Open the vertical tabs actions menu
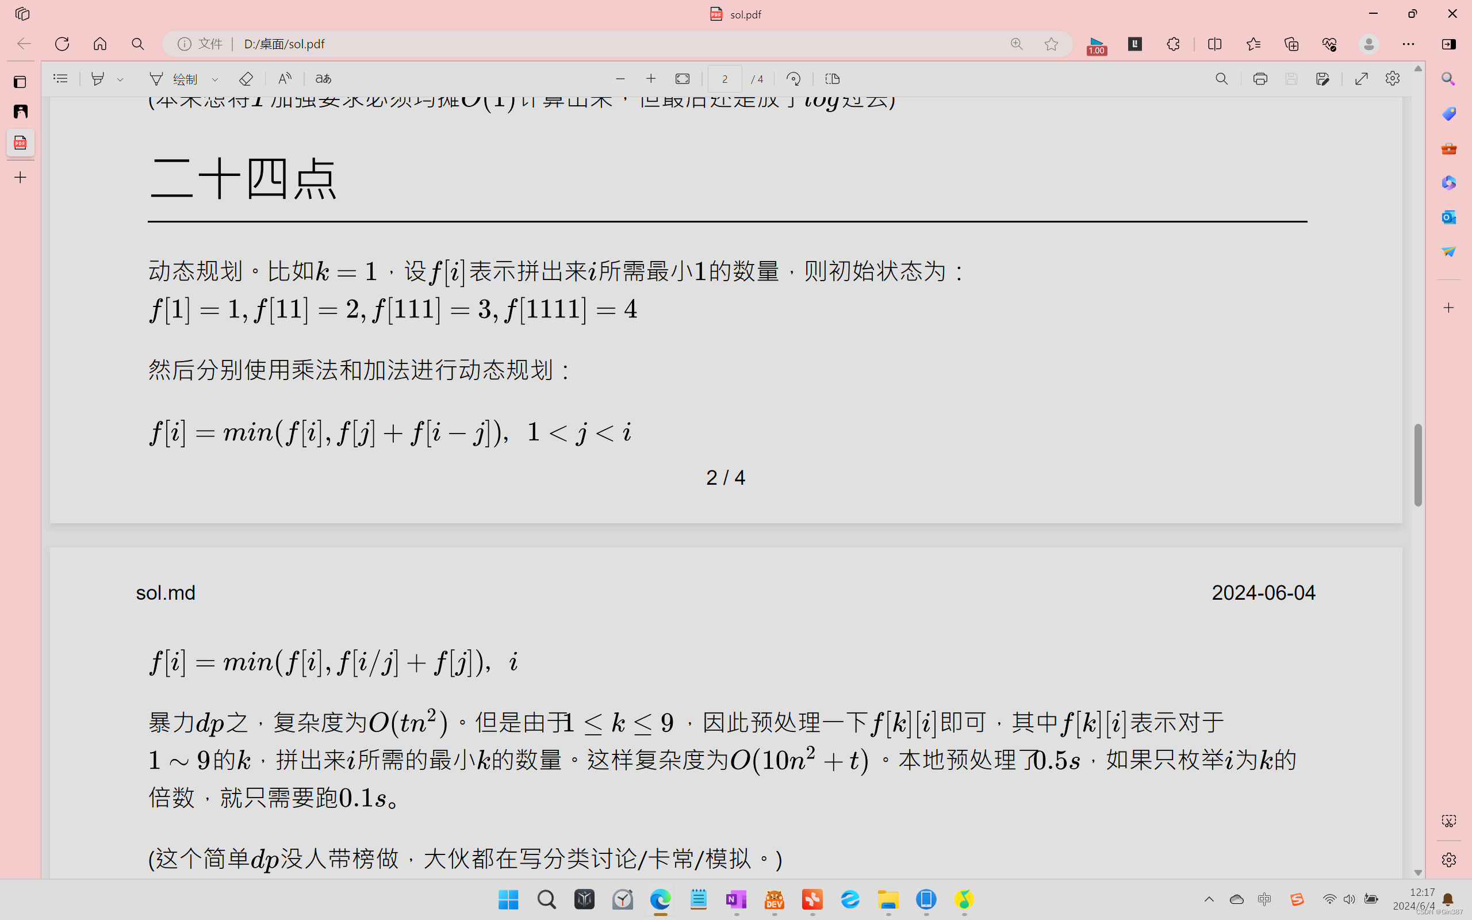The height and width of the screenshot is (920, 1472). [22, 13]
